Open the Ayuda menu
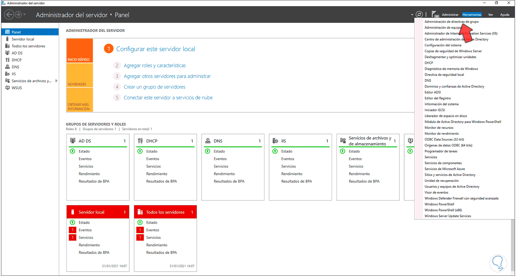Viewport: 516px width, 276px height. (505, 15)
